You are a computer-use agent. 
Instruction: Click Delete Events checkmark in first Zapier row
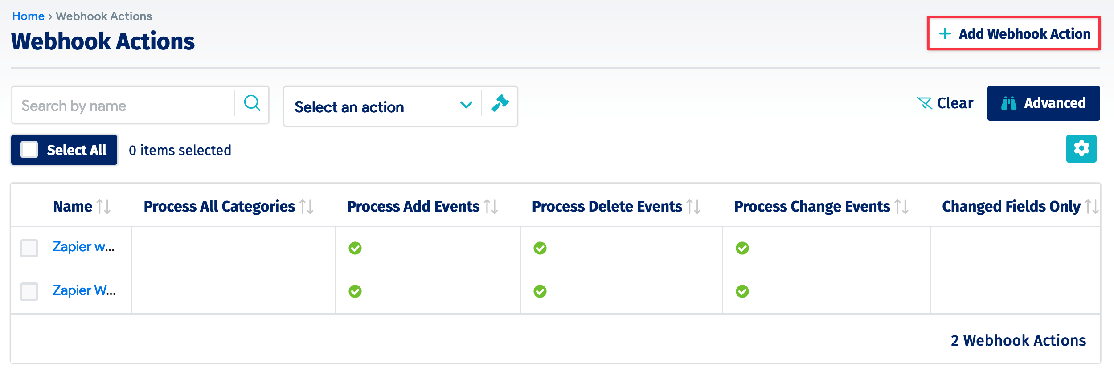[540, 248]
